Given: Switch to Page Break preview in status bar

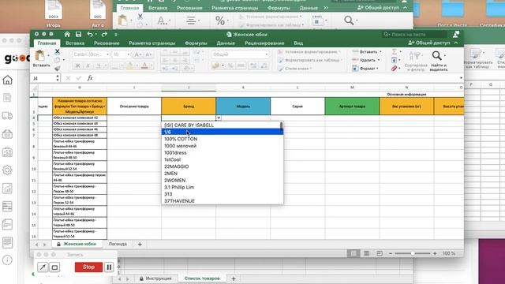Looking at the screenshot, I should [380, 253].
